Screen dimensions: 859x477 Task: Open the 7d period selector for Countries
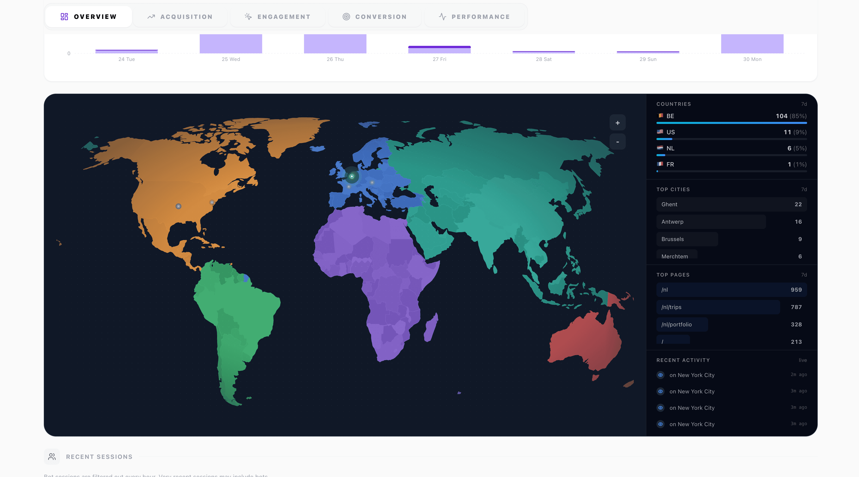coord(804,104)
